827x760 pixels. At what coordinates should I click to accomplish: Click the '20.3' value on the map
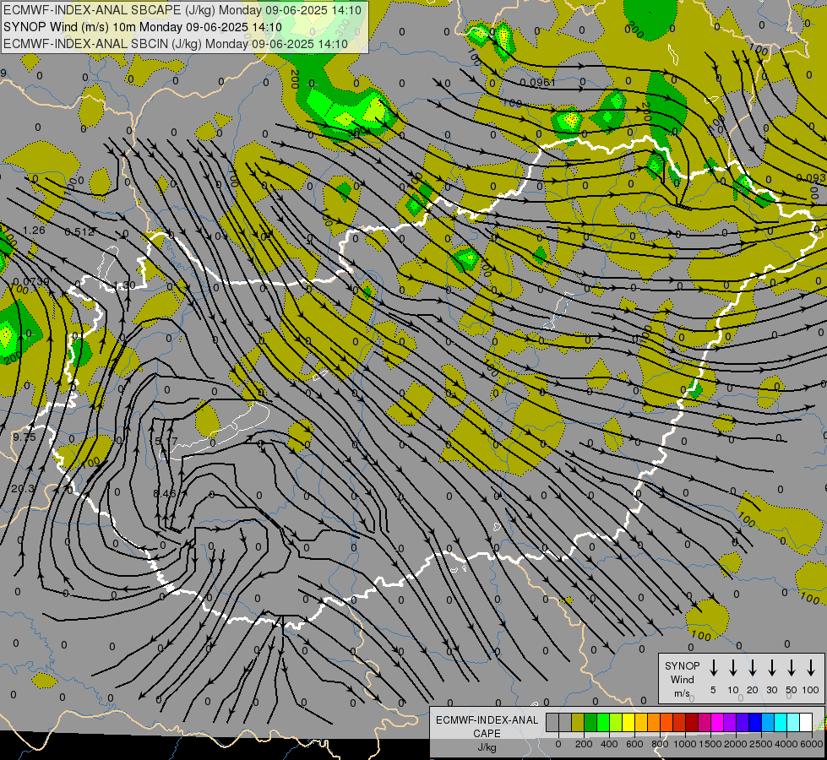click(23, 489)
